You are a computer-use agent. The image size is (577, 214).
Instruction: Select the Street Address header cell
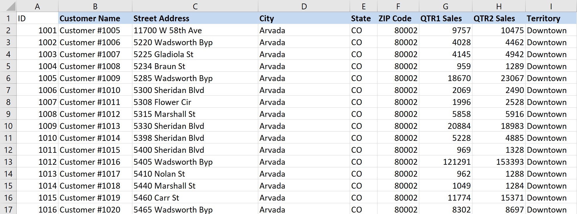tap(161, 18)
